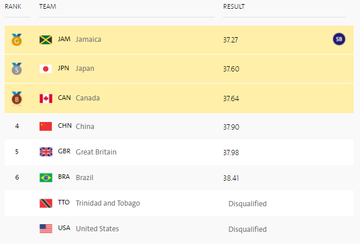360x244 pixels.
Task: Click Trinidad and Tobago's Disqualified result
Action: (248, 204)
